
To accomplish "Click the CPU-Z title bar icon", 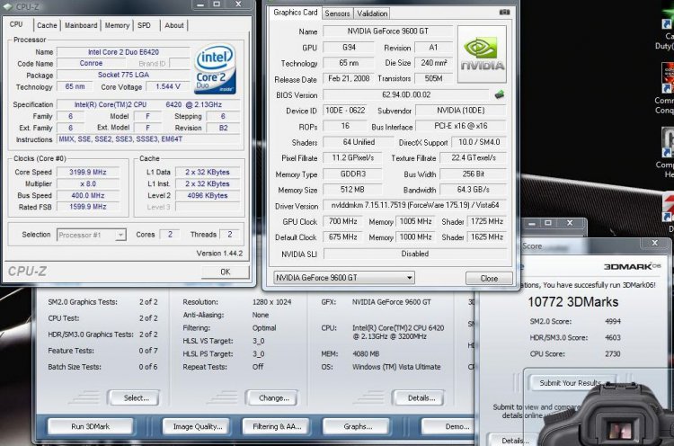I will click(8, 6).
